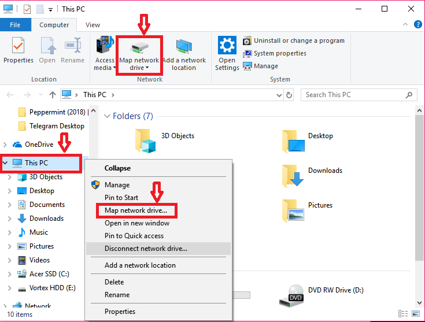The width and height of the screenshot is (425, 322).
Task: Click Manage in the System group
Action: pyautogui.click(x=260, y=66)
